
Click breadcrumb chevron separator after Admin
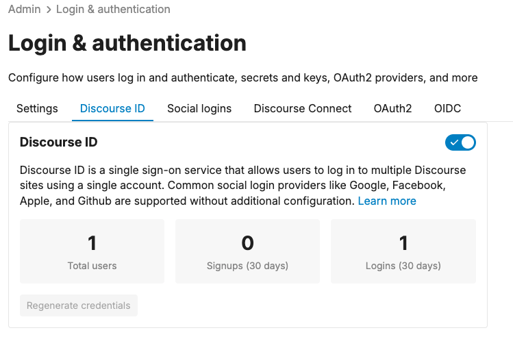pos(49,10)
